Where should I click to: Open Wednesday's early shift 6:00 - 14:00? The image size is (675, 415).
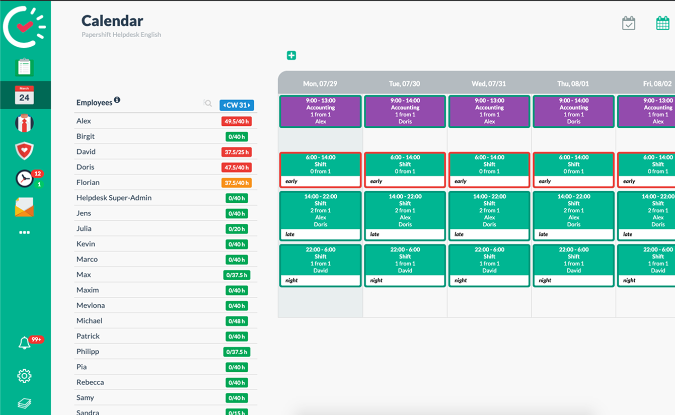pyautogui.click(x=489, y=170)
